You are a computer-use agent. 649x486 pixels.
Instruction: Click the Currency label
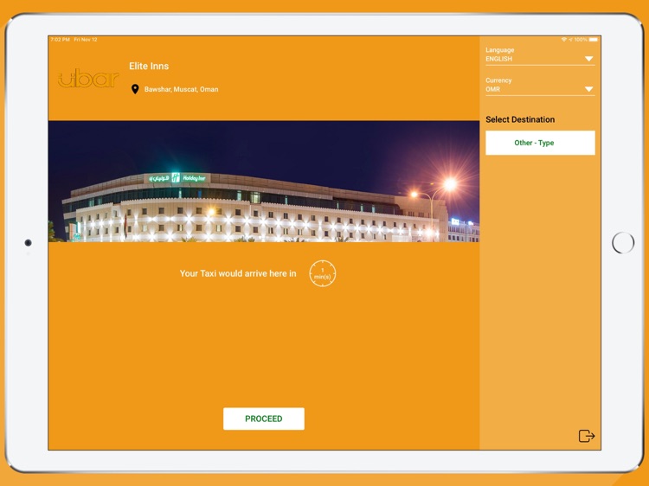point(498,80)
